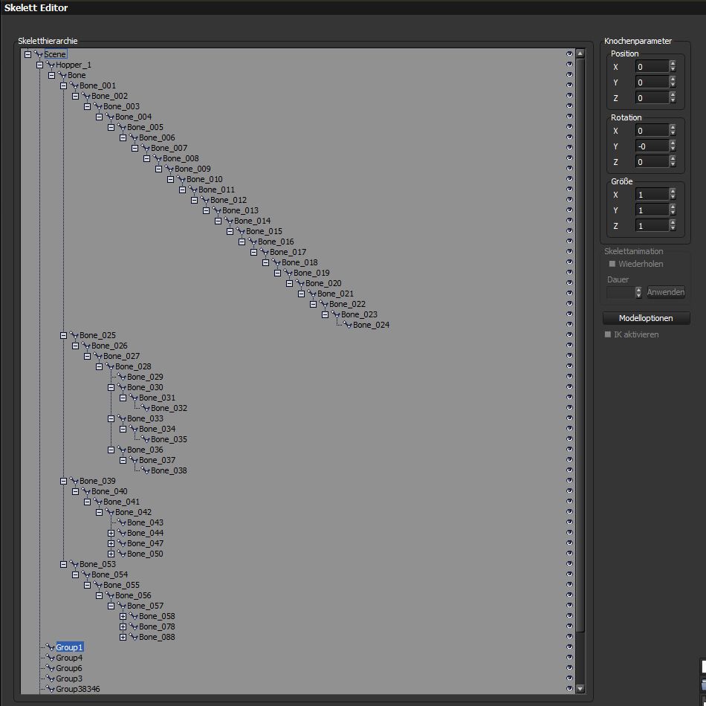Screen dimensions: 706x706
Task: Click the bone icon next to Hopper_1
Action: coord(50,65)
